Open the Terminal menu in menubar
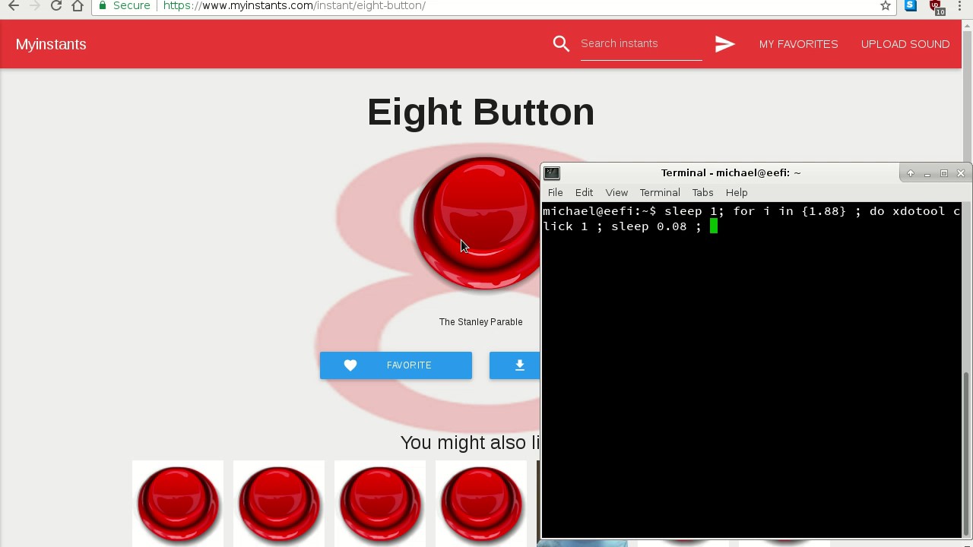 pyautogui.click(x=660, y=193)
